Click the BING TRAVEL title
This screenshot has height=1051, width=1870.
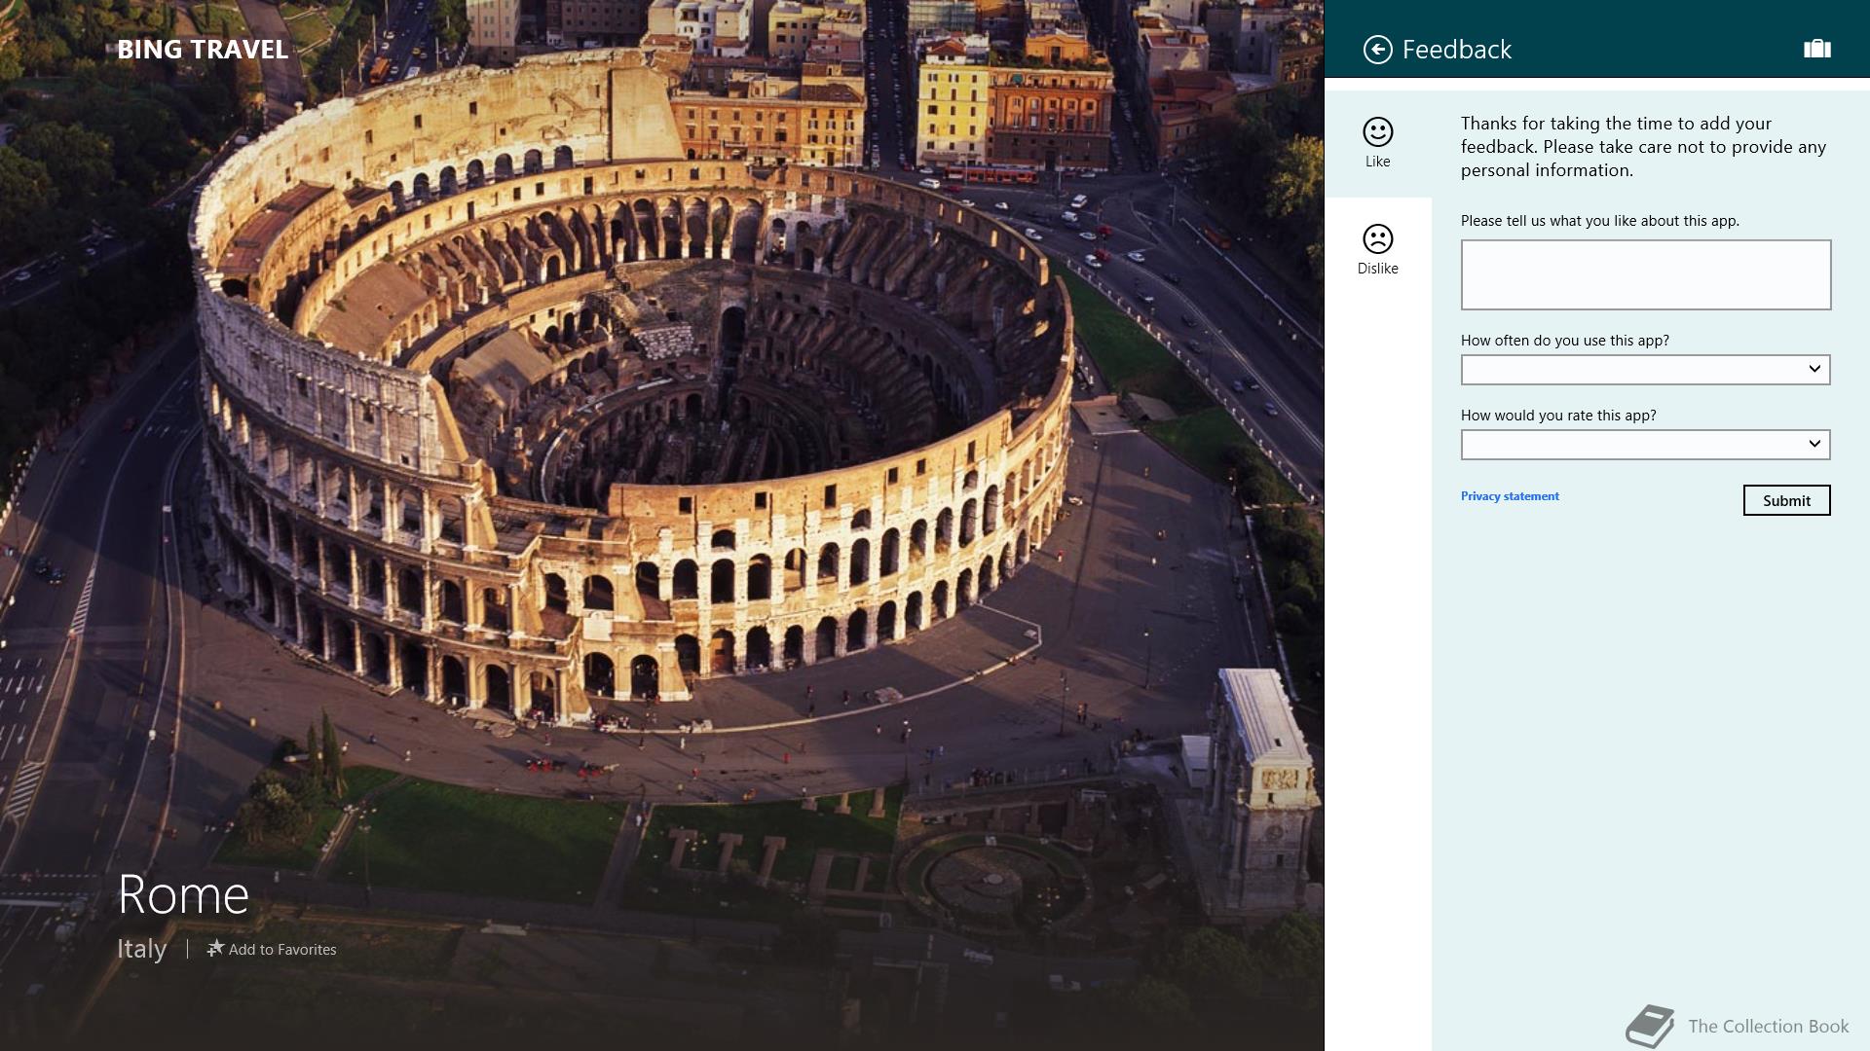click(203, 50)
